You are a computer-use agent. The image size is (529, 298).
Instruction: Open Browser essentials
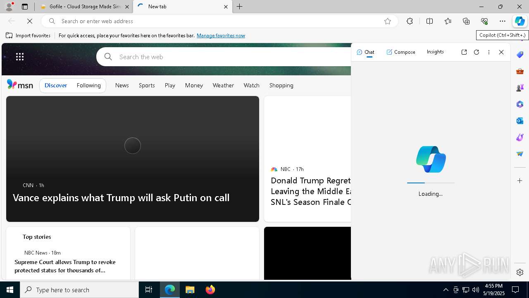[484, 21]
